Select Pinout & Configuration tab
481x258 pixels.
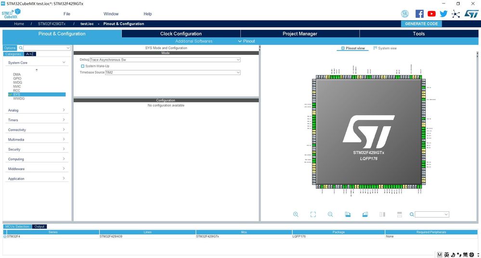coord(62,34)
